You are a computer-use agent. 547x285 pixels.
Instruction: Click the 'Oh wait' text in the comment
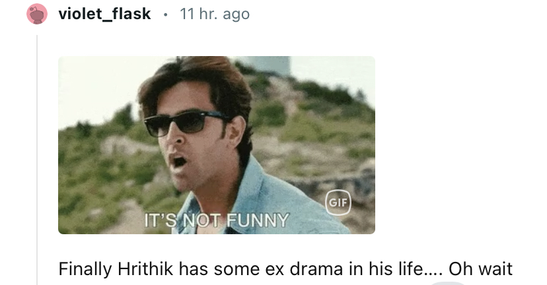pyautogui.click(x=480, y=269)
